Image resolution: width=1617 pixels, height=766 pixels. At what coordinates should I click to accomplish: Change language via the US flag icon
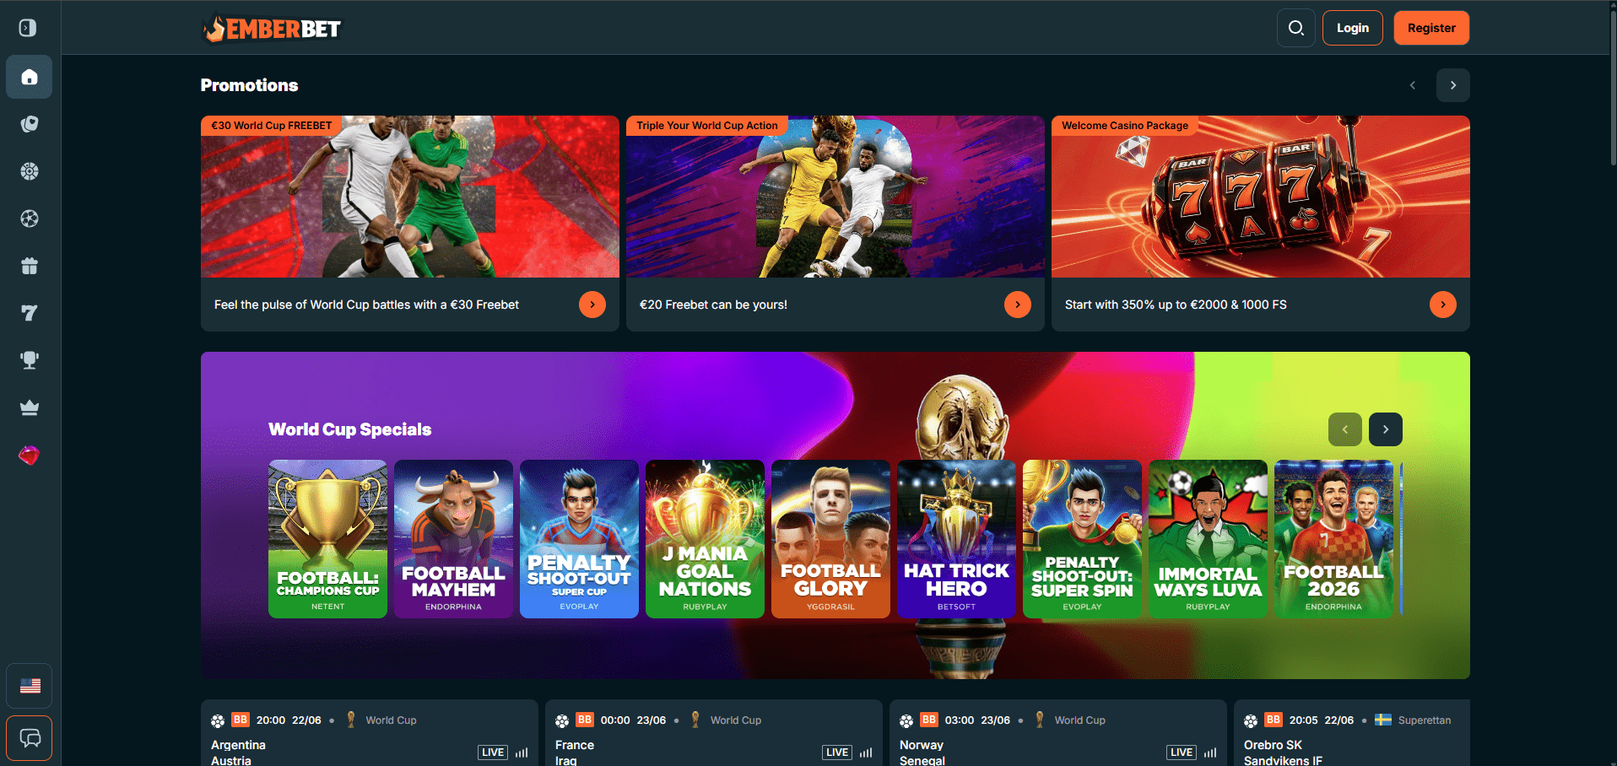pos(30,686)
